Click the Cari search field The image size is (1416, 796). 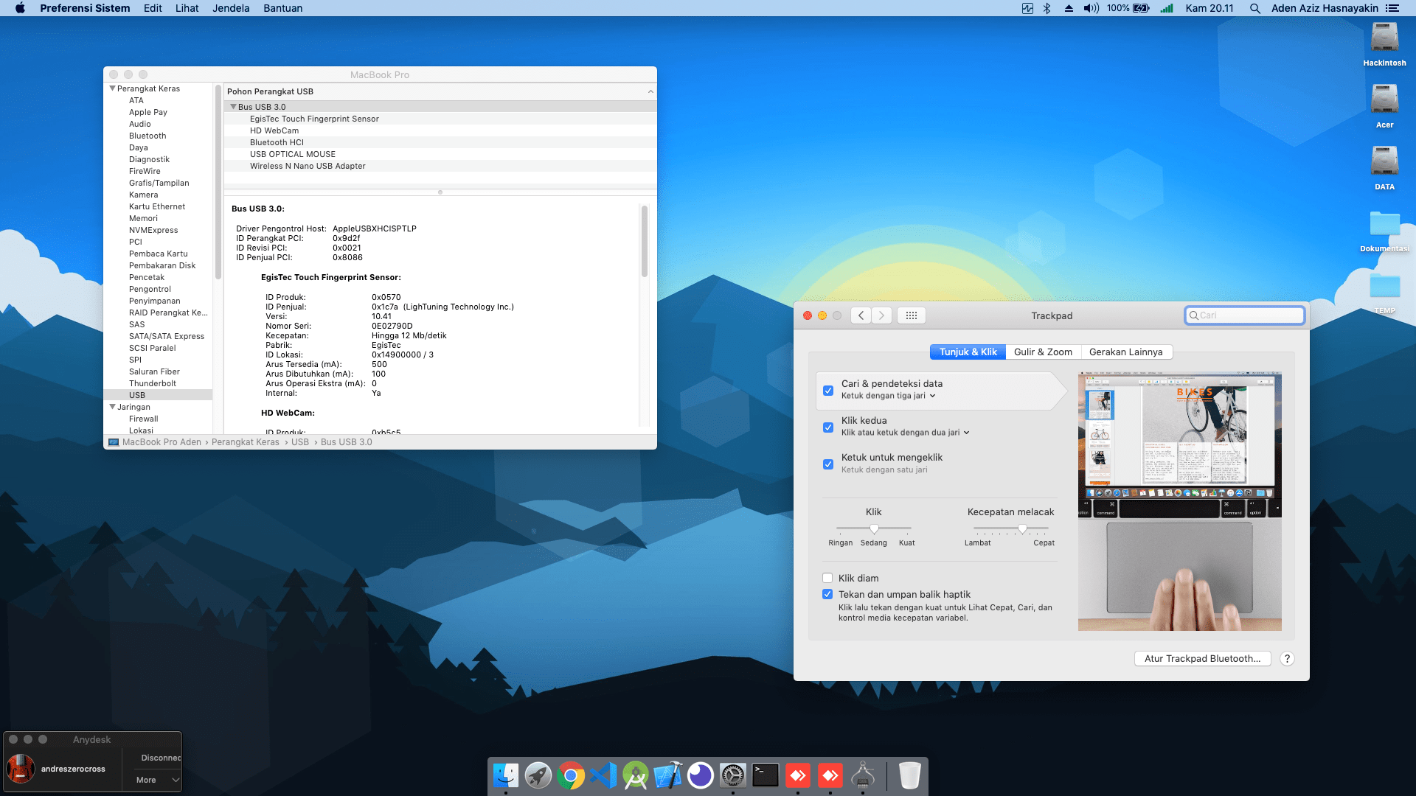click(1245, 315)
